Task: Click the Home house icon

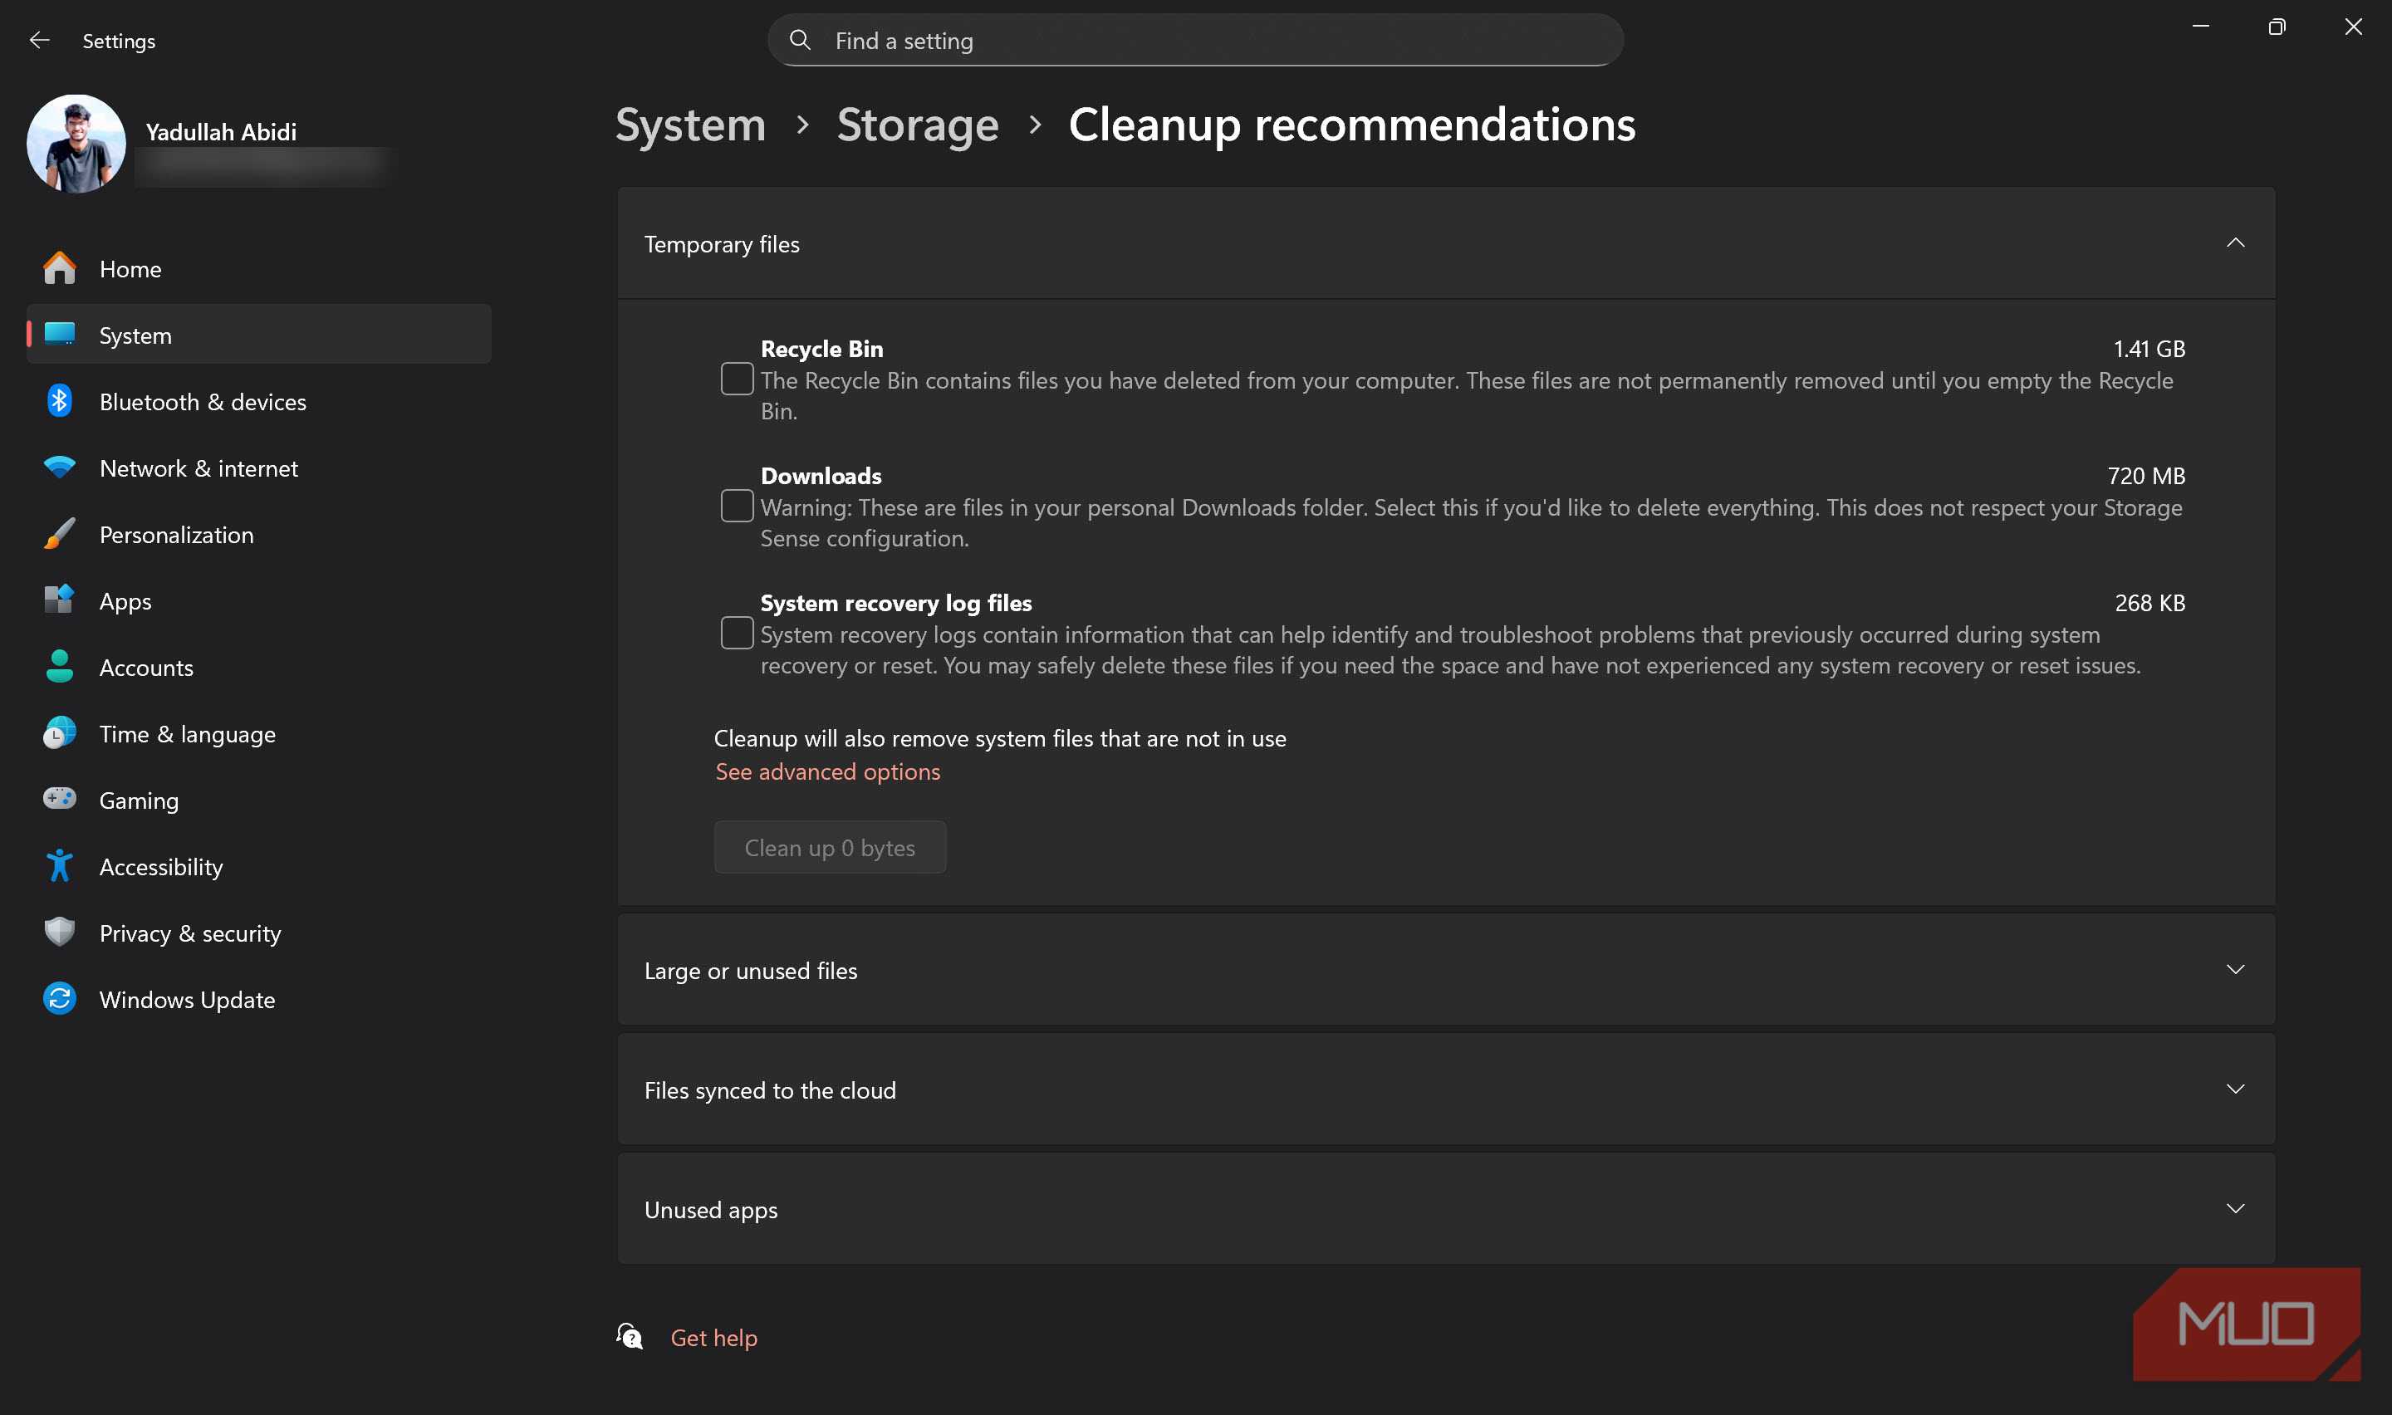Action: [59, 269]
